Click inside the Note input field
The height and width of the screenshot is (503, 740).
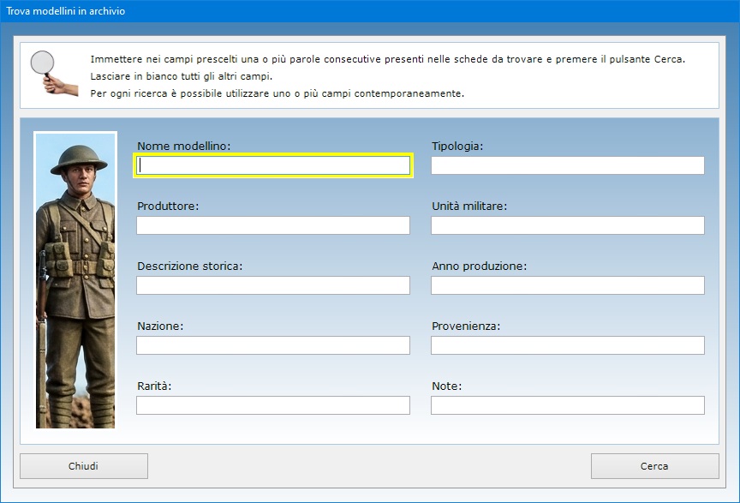tap(567, 405)
